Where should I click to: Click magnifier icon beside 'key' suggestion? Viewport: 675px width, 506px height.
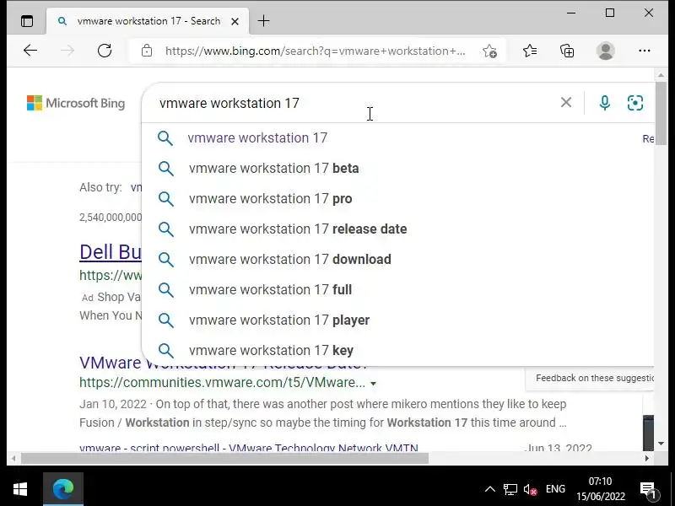pyautogui.click(x=165, y=351)
